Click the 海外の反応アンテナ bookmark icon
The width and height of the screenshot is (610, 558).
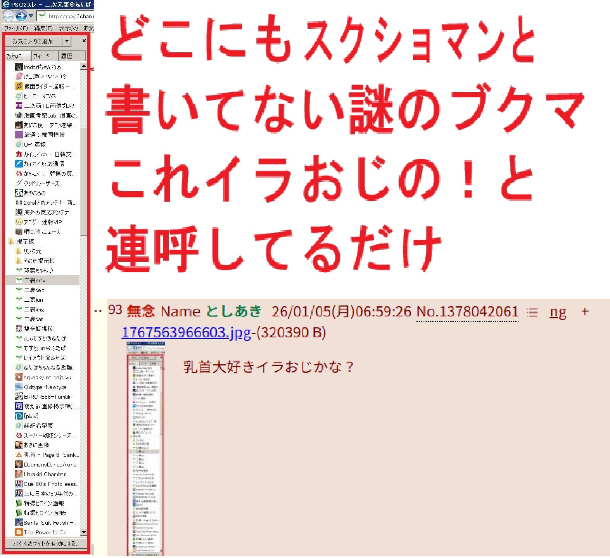tap(19, 212)
